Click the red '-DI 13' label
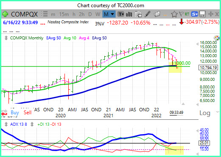Viewport: 221px width, 157px height. pos(56,124)
